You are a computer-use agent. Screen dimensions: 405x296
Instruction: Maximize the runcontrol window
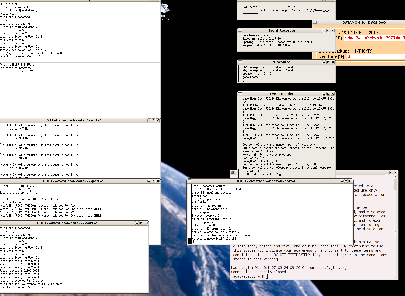(x=328, y=62)
